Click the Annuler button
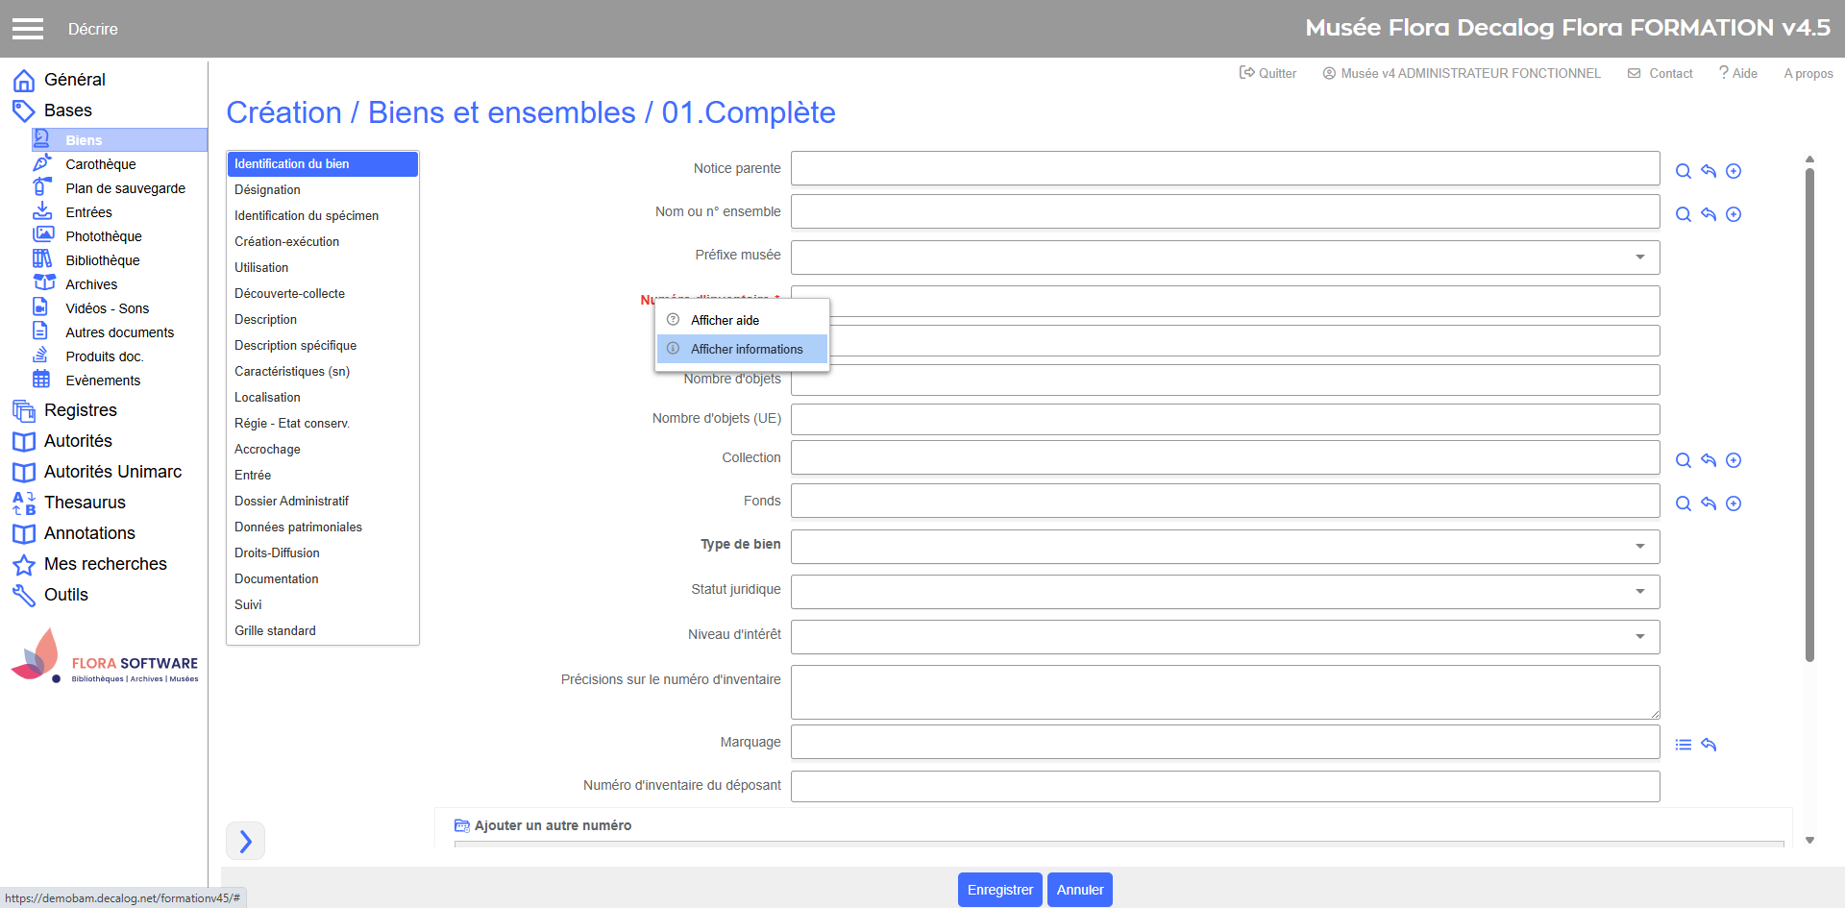Screen dimensions: 1845x908 1079,890
